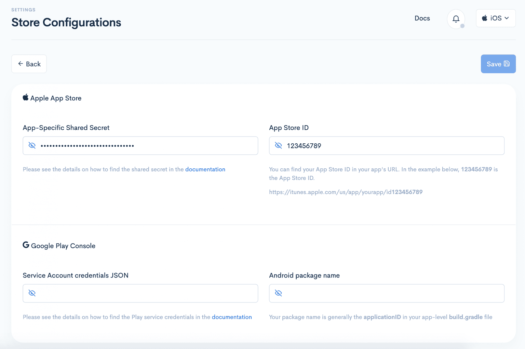525x349 pixels.
Task: Click the eye-slash icon in App Store ID field
Action: pos(278,145)
